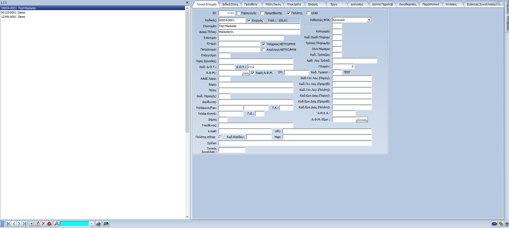The image size is (509, 228).
Task: Click the phone globe icon
Action: 106,224
